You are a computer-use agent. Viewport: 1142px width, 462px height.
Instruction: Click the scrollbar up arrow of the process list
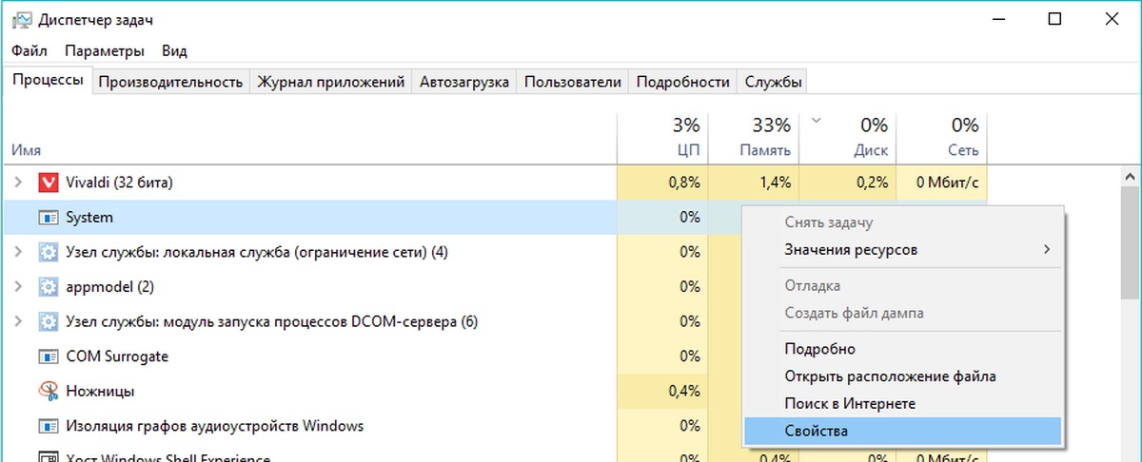click(x=1131, y=176)
